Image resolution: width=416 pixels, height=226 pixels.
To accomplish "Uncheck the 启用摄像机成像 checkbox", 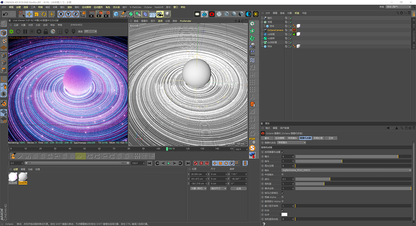I will (282, 152).
